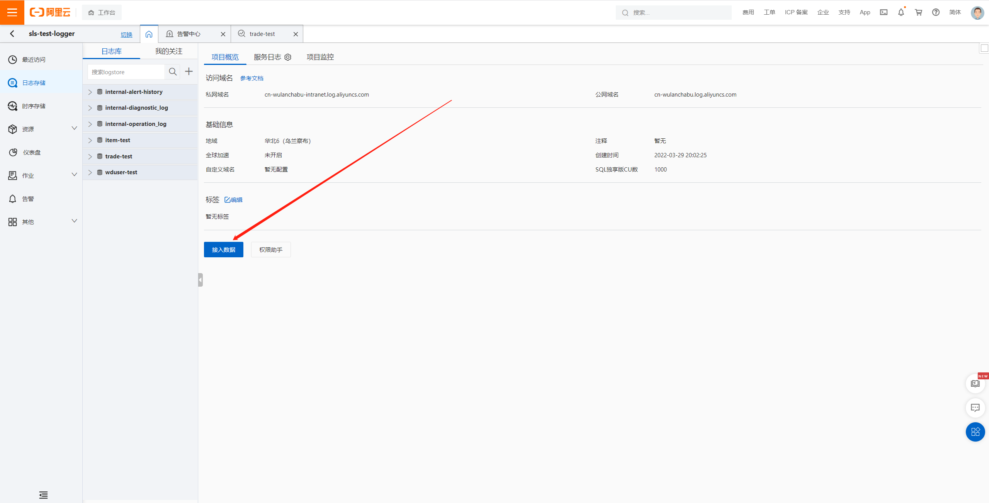Open Cloud Shell terminal icon
The image size is (989, 503).
(x=884, y=12)
